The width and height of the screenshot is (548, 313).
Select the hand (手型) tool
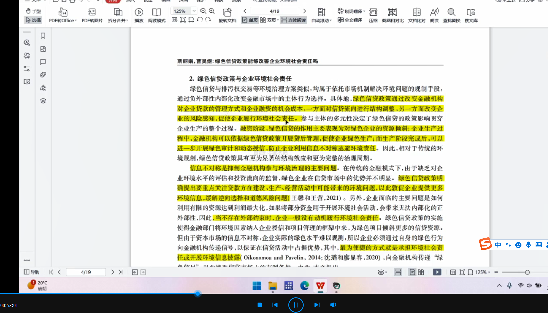[x=33, y=11]
